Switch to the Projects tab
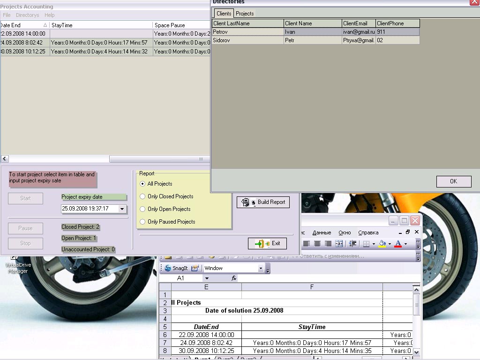Viewport: 480px width, 360px height. pos(245,14)
